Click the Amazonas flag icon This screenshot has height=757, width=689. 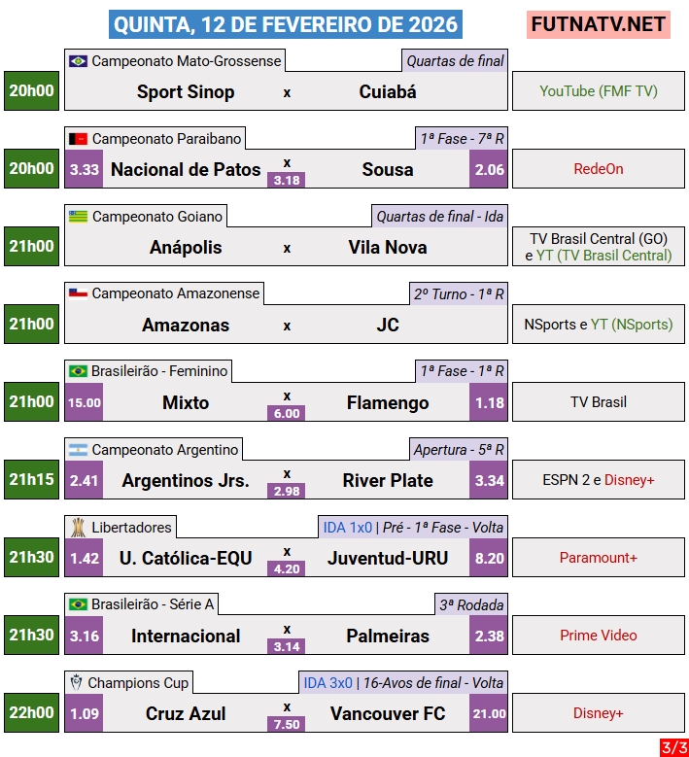coord(78,293)
